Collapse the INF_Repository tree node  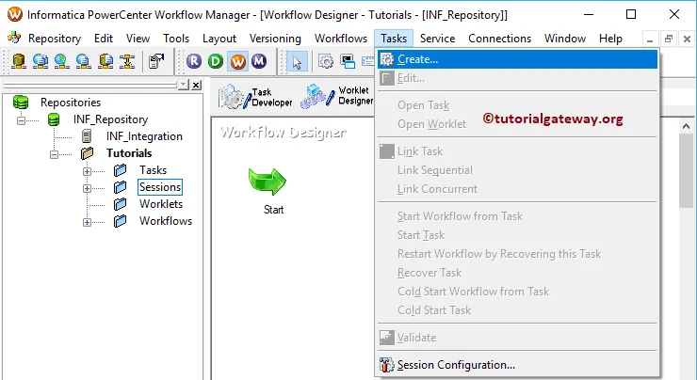[21, 120]
